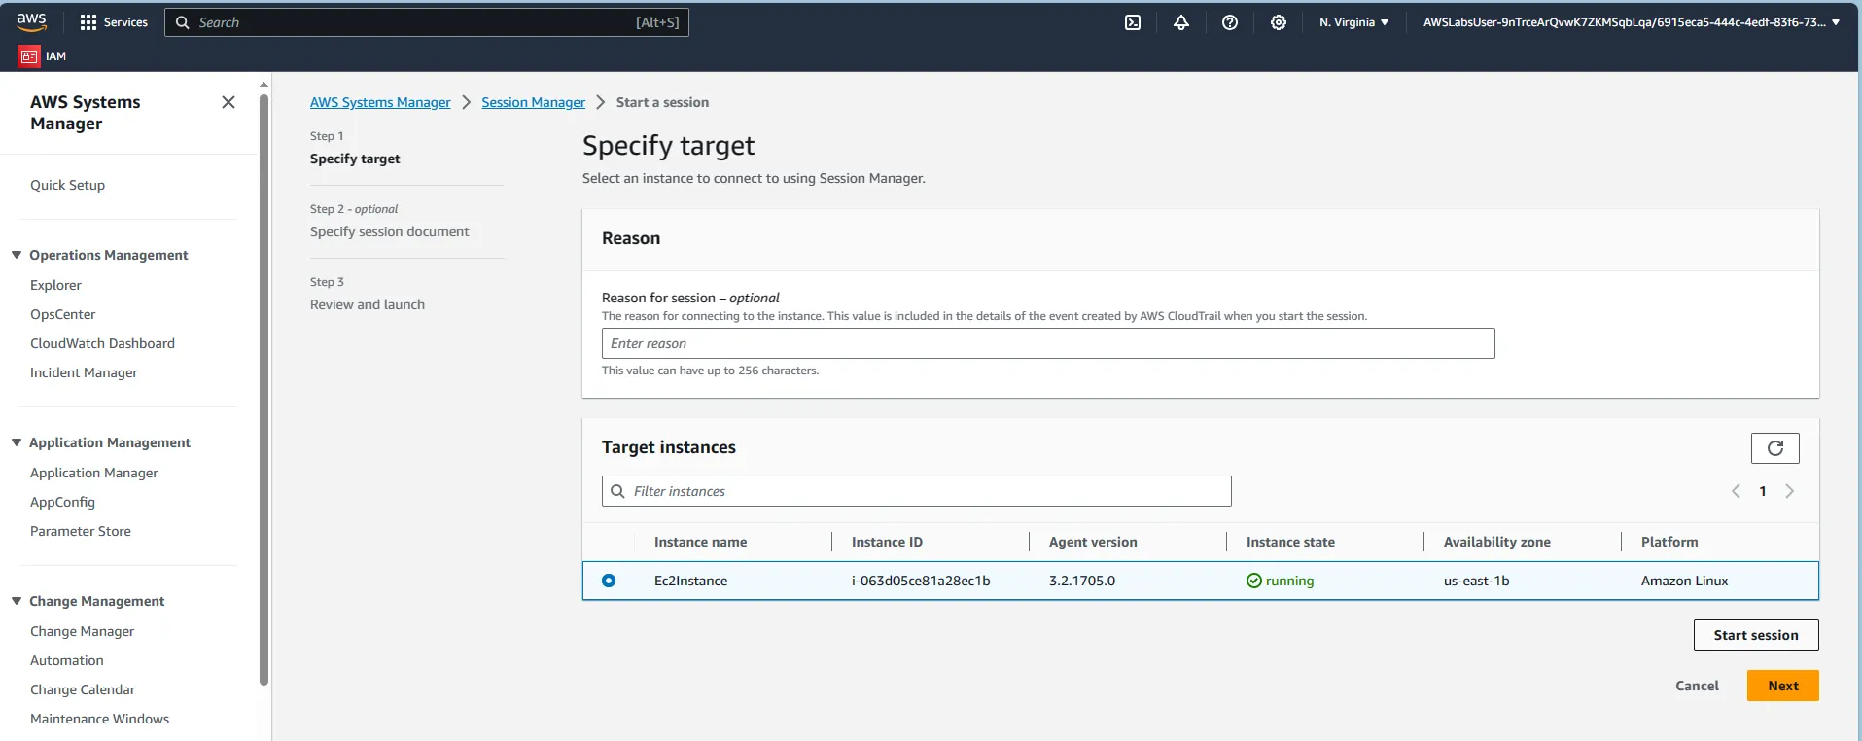Viewport: 1862px width, 741px height.
Task: Click the orange Next button
Action: click(1783, 686)
